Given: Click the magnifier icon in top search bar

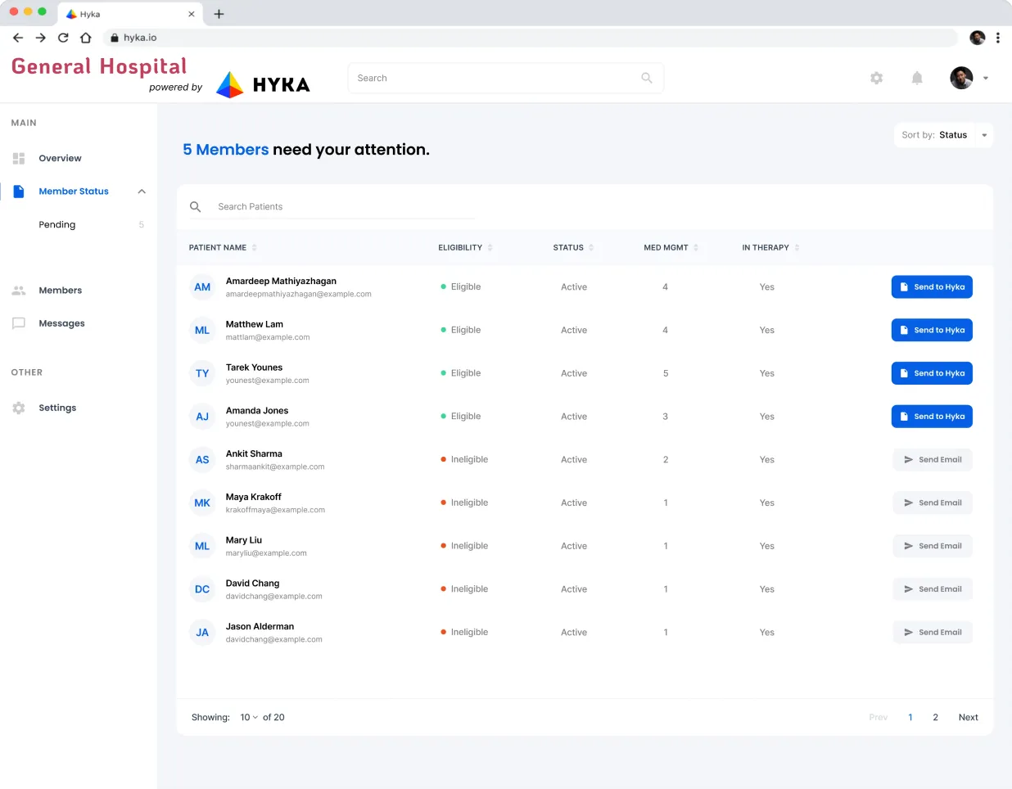Looking at the screenshot, I should (647, 78).
